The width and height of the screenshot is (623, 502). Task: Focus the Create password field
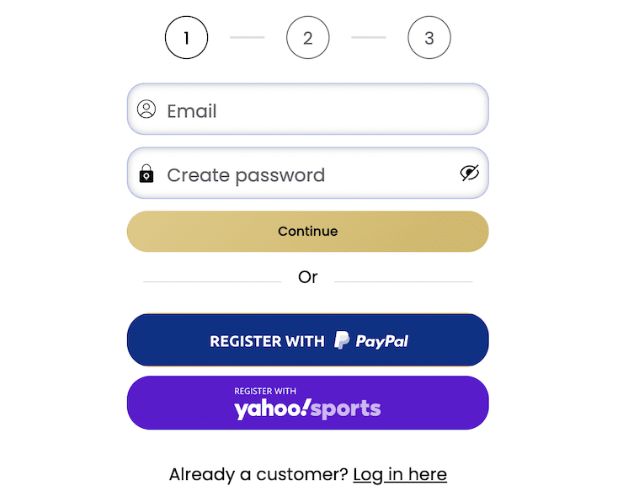308,173
